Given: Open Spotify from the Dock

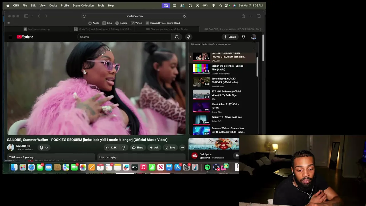Looking at the screenshot, I should click(x=207, y=167).
